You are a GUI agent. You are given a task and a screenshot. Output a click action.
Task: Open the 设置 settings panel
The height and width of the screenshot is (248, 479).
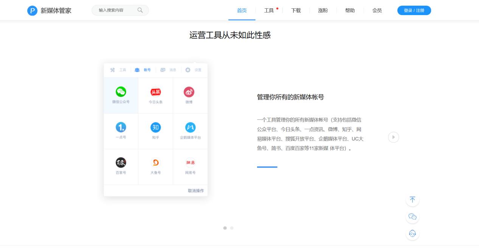[x=194, y=70]
